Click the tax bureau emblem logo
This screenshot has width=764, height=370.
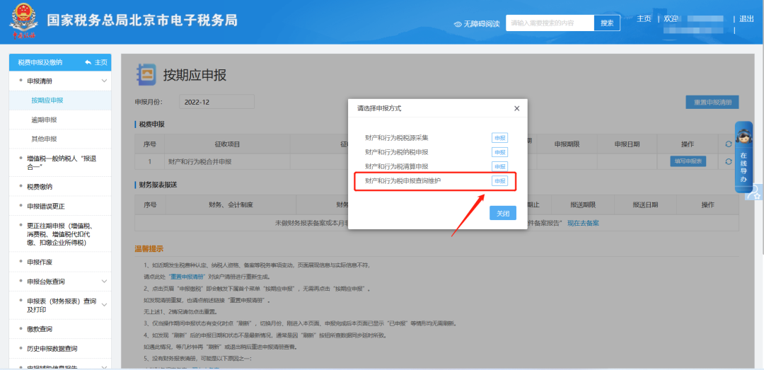pyautogui.click(x=25, y=23)
